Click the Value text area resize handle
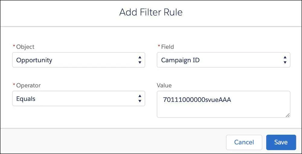 point(288,115)
